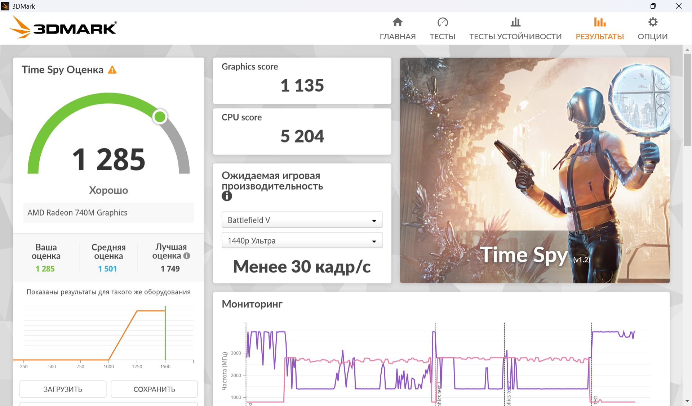Click info icon under Ожидаемая игровая производительность

(x=227, y=196)
